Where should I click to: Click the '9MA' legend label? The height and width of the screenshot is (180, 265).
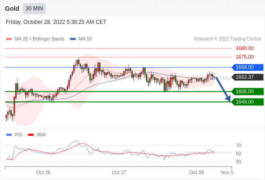click(x=41, y=135)
